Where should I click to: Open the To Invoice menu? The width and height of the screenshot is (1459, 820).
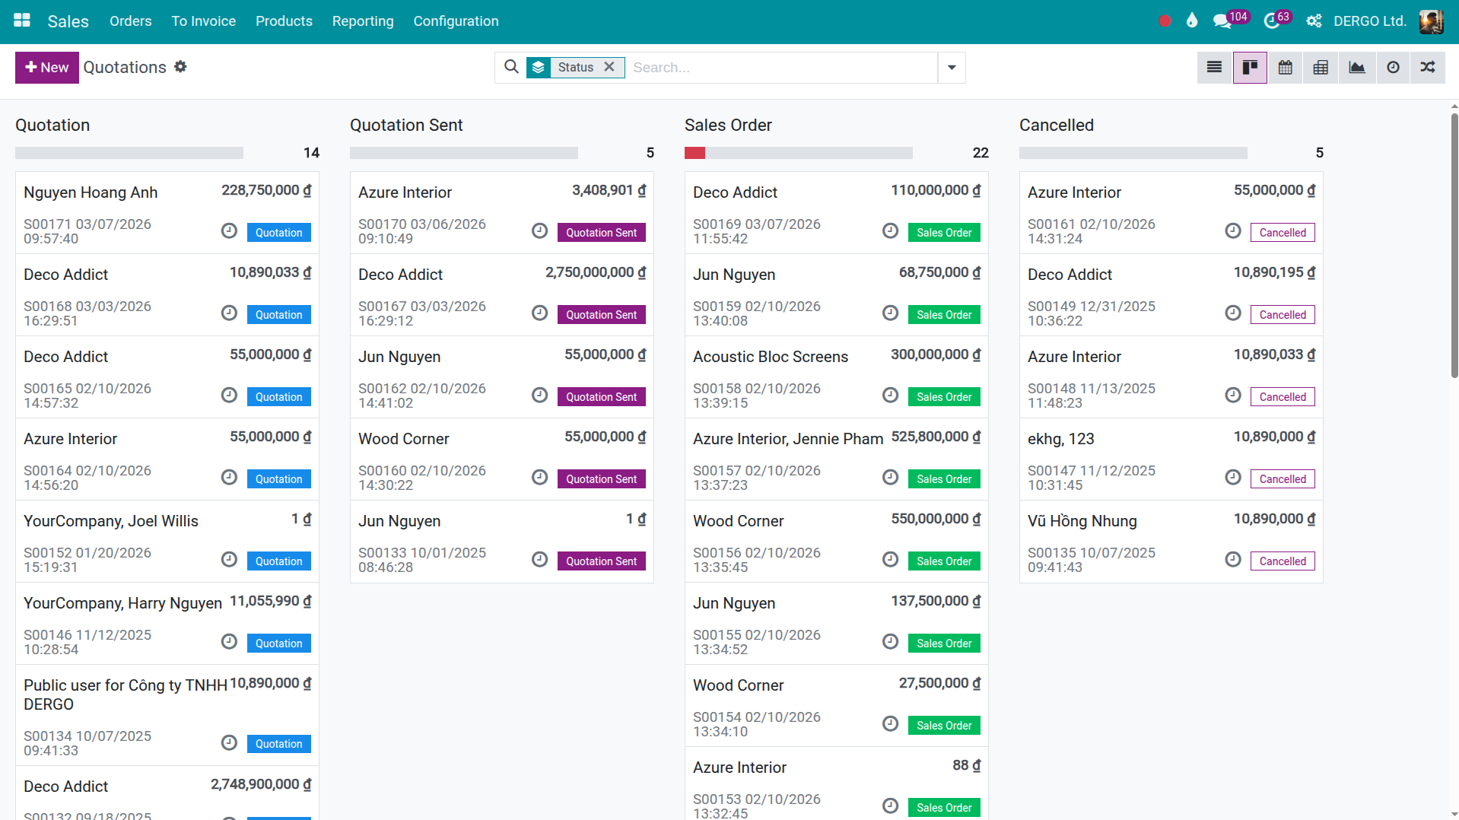pos(203,21)
